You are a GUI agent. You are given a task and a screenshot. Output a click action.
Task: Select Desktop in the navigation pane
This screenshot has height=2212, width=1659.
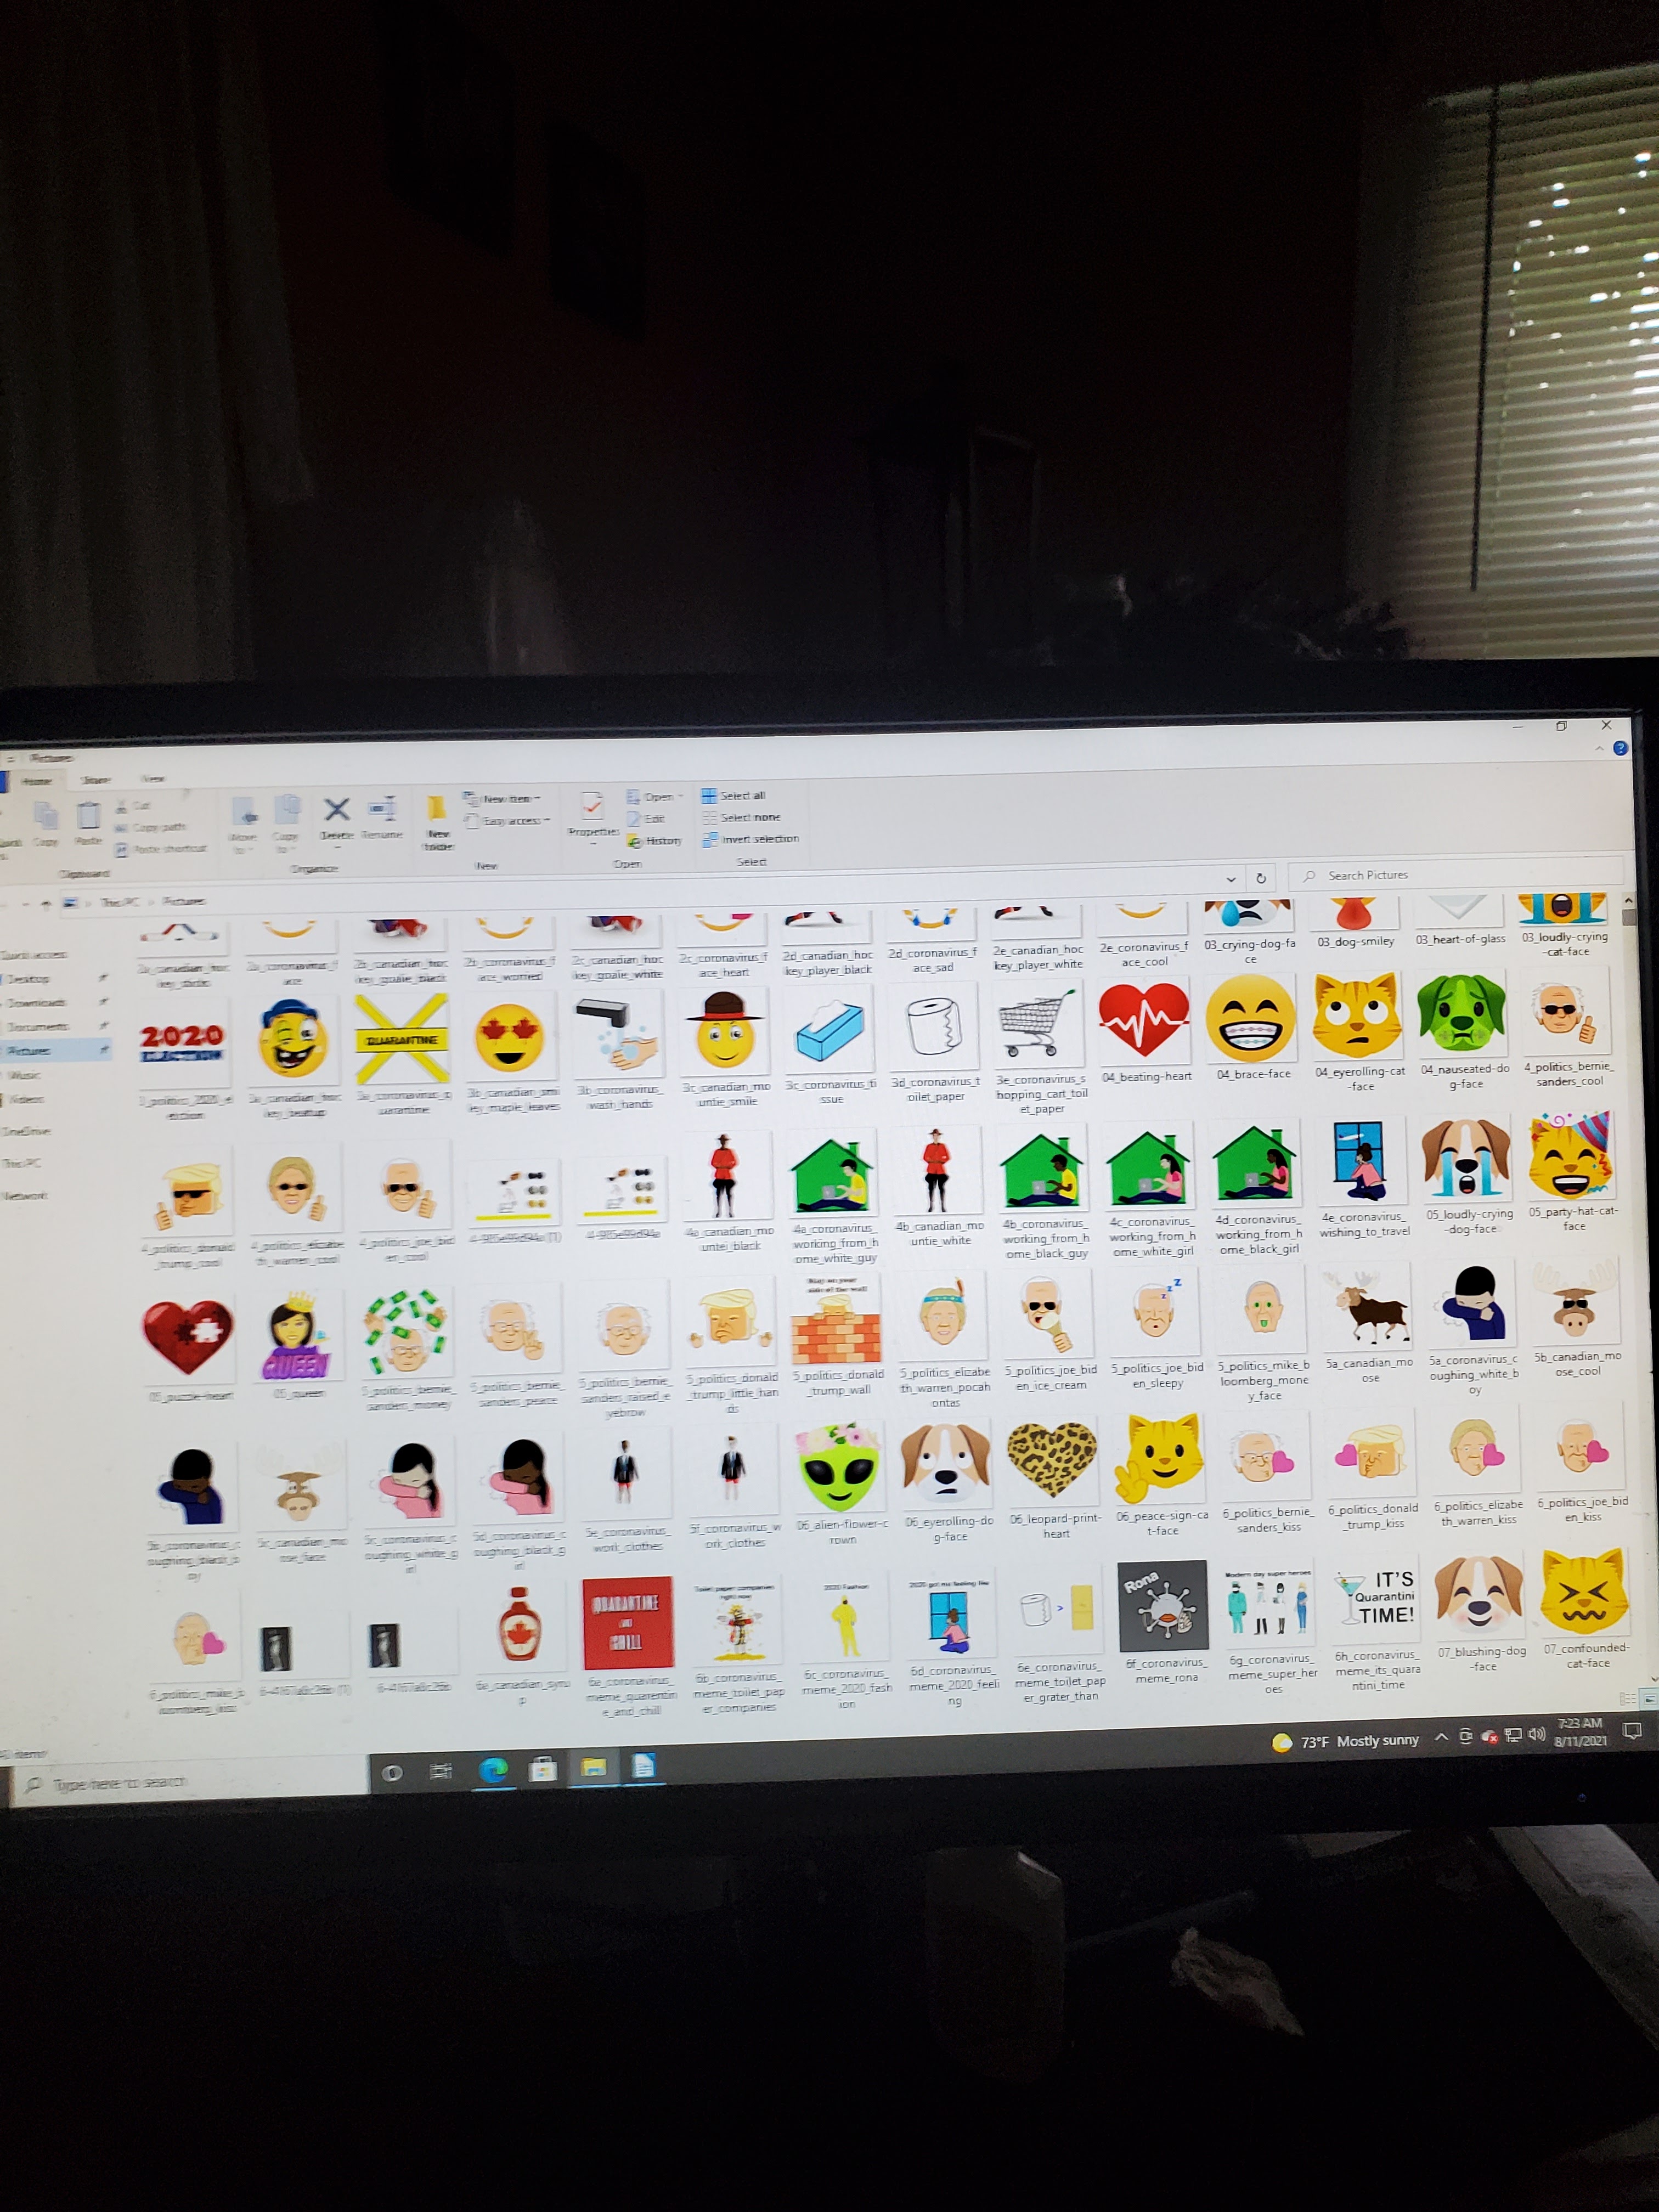coord(28,979)
